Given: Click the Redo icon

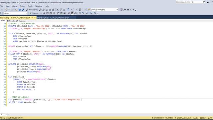Looking at the screenshot, I should pyautogui.click(x=74, y=10).
